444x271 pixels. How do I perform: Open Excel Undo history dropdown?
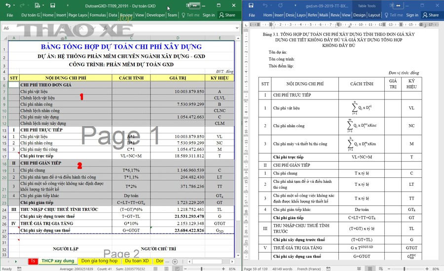pyautogui.click(x=14, y=5)
